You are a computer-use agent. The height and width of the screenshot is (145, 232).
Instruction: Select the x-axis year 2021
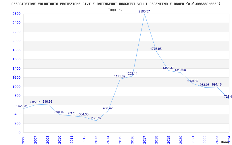[193, 139]
